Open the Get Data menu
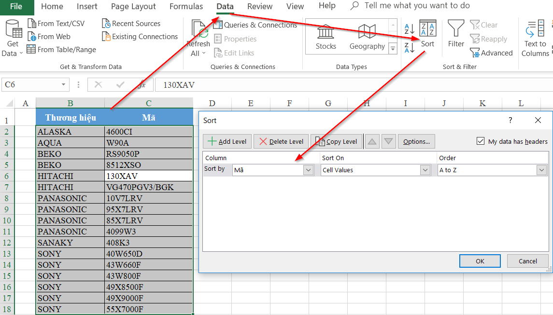This screenshot has height=315, width=553. pyautogui.click(x=13, y=38)
